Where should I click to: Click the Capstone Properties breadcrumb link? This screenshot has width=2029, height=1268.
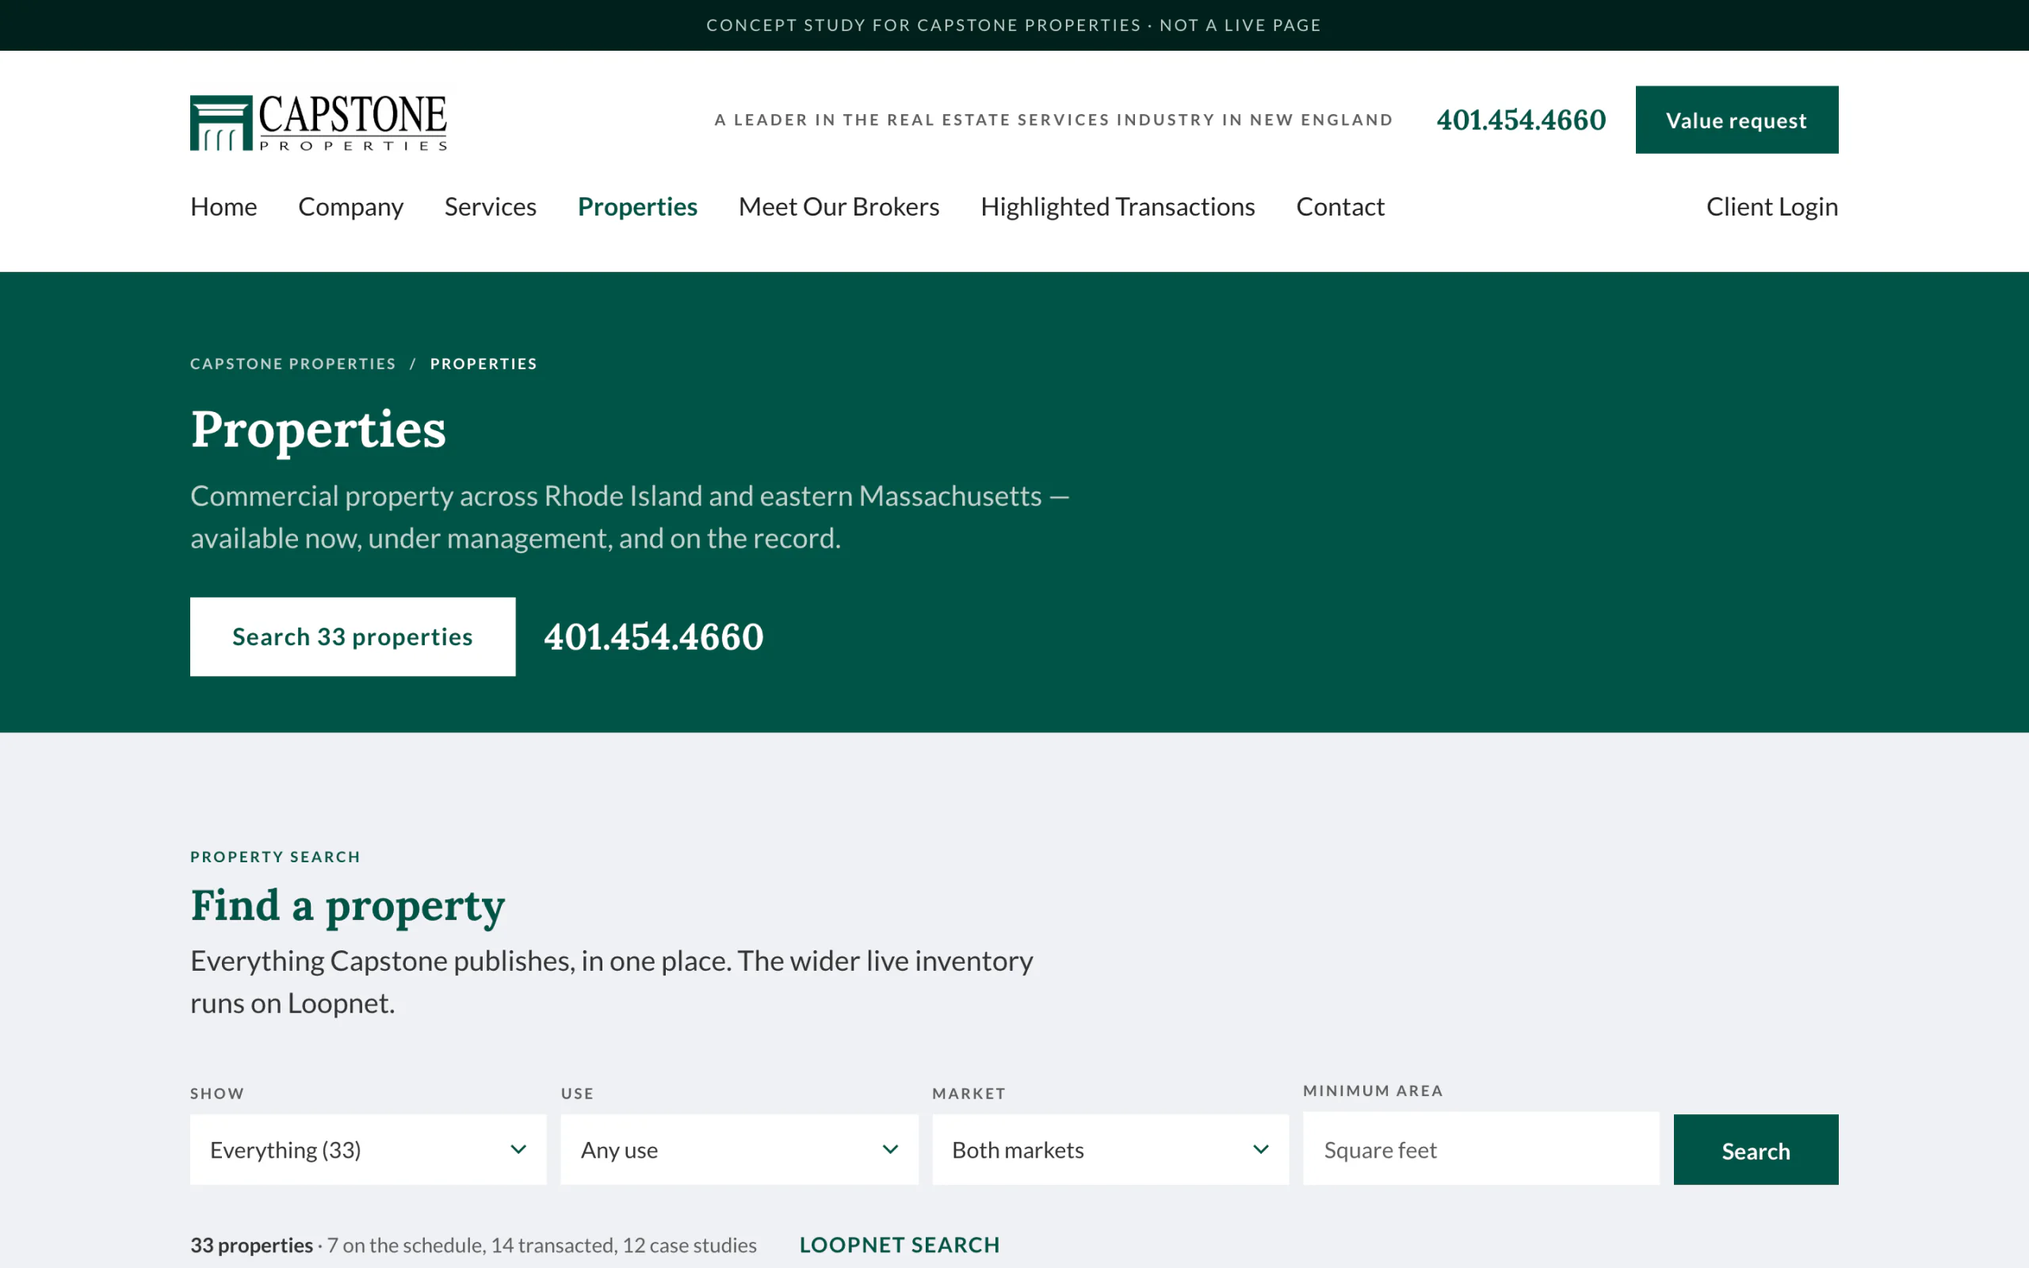click(x=292, y=364)
